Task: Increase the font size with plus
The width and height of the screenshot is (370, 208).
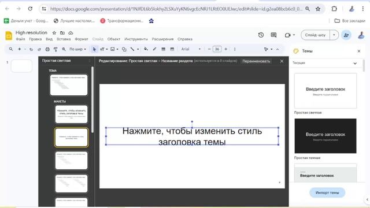Action: (226, 49)
